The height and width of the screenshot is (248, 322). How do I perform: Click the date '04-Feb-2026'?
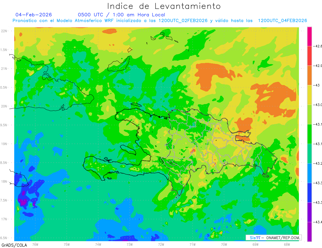coord(34,15)
